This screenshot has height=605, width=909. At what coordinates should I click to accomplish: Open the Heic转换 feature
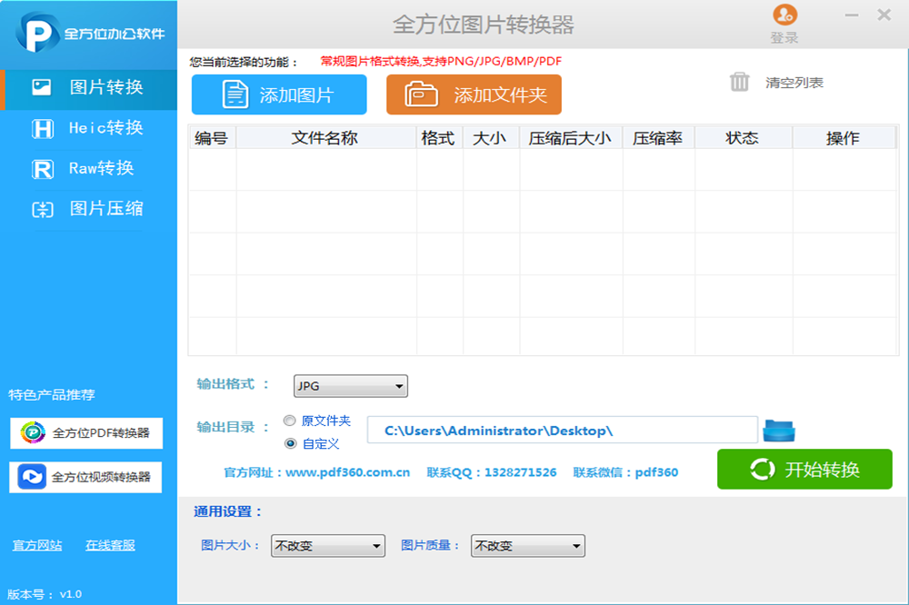click(88, 128)
